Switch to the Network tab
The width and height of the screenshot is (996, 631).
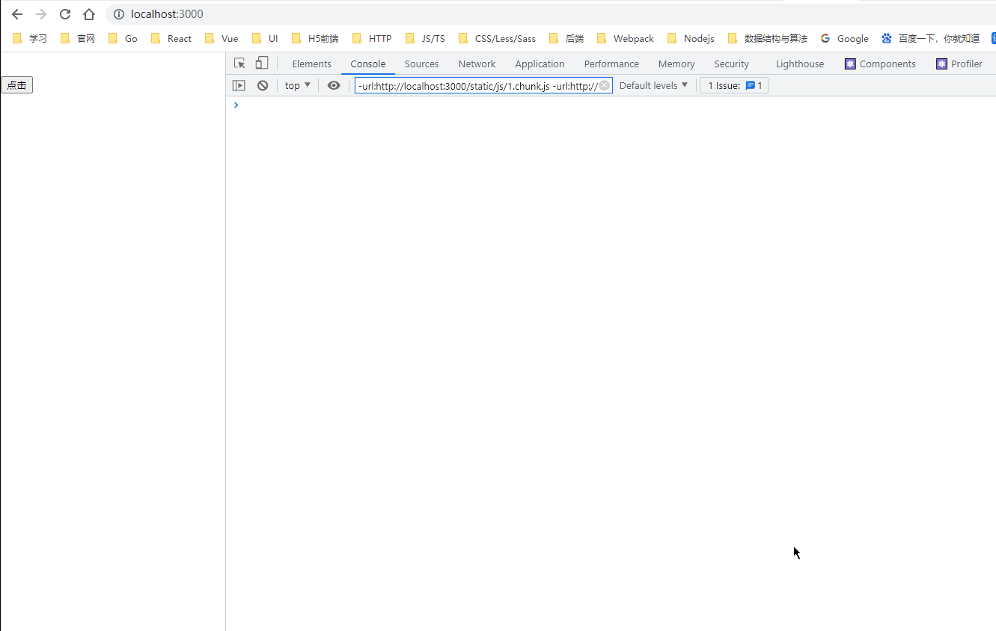[x=477, y=64]
